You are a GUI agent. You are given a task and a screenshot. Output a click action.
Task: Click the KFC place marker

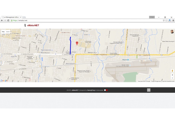(x=144, y=61)
